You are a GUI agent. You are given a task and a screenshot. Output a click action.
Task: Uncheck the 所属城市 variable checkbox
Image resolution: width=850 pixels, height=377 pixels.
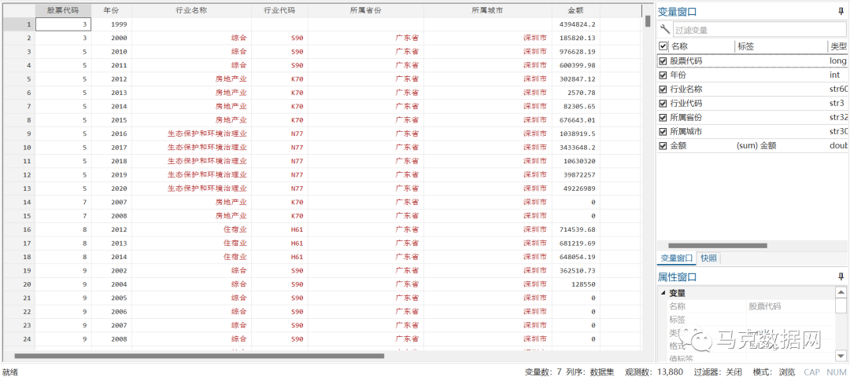coord(663,131)
